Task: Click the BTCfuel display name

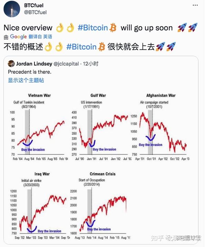Action: (34, 6)
